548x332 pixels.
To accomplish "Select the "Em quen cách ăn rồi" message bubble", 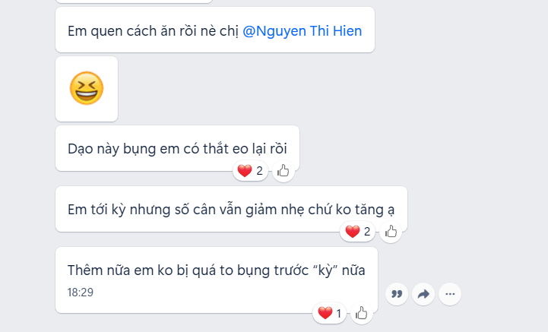I will coord(215,30).
